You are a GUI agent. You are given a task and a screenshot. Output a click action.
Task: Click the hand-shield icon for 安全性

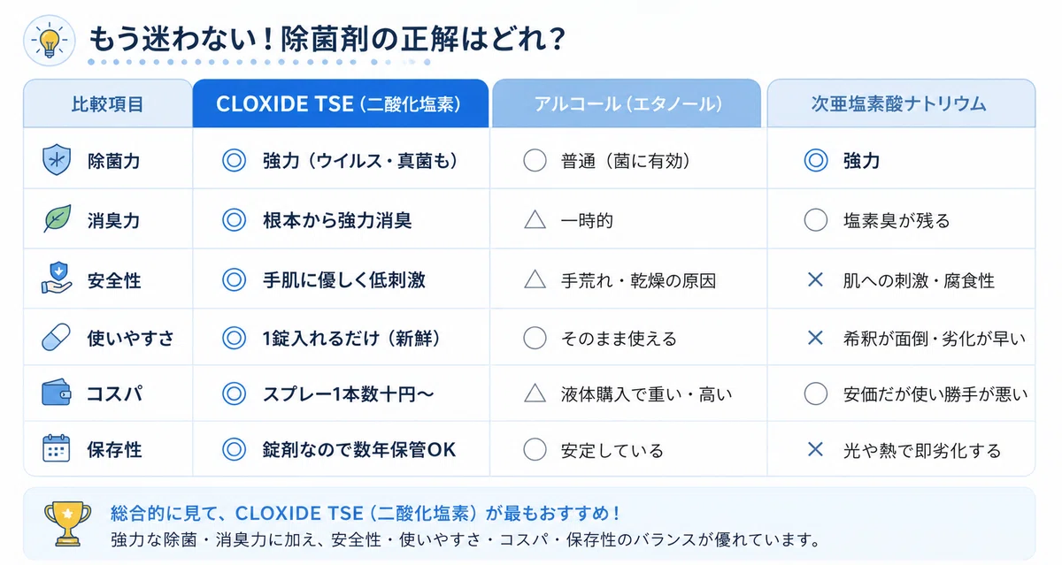click(x=57, y=279)
